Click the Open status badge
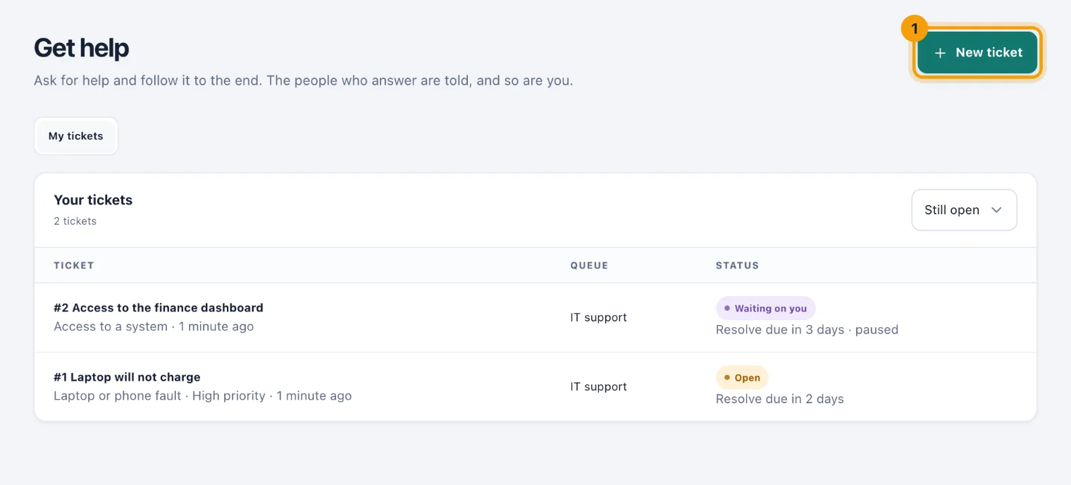The width and height of the screenshot is (1071, 485). tap(742, 378)
